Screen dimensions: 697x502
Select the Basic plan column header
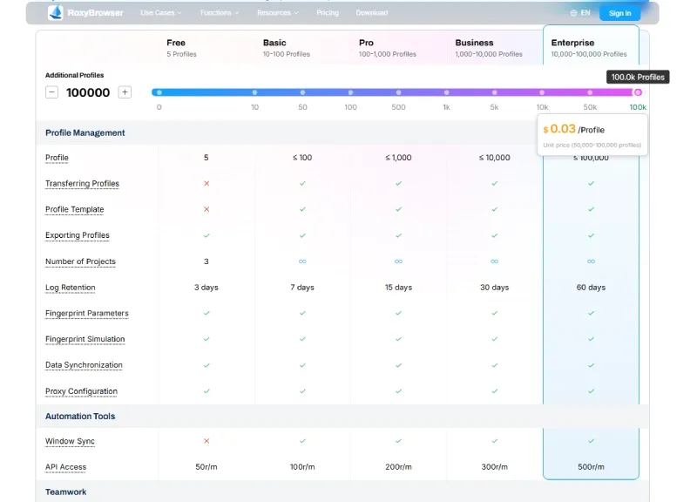pyautogui.click(x=287, y=48)
